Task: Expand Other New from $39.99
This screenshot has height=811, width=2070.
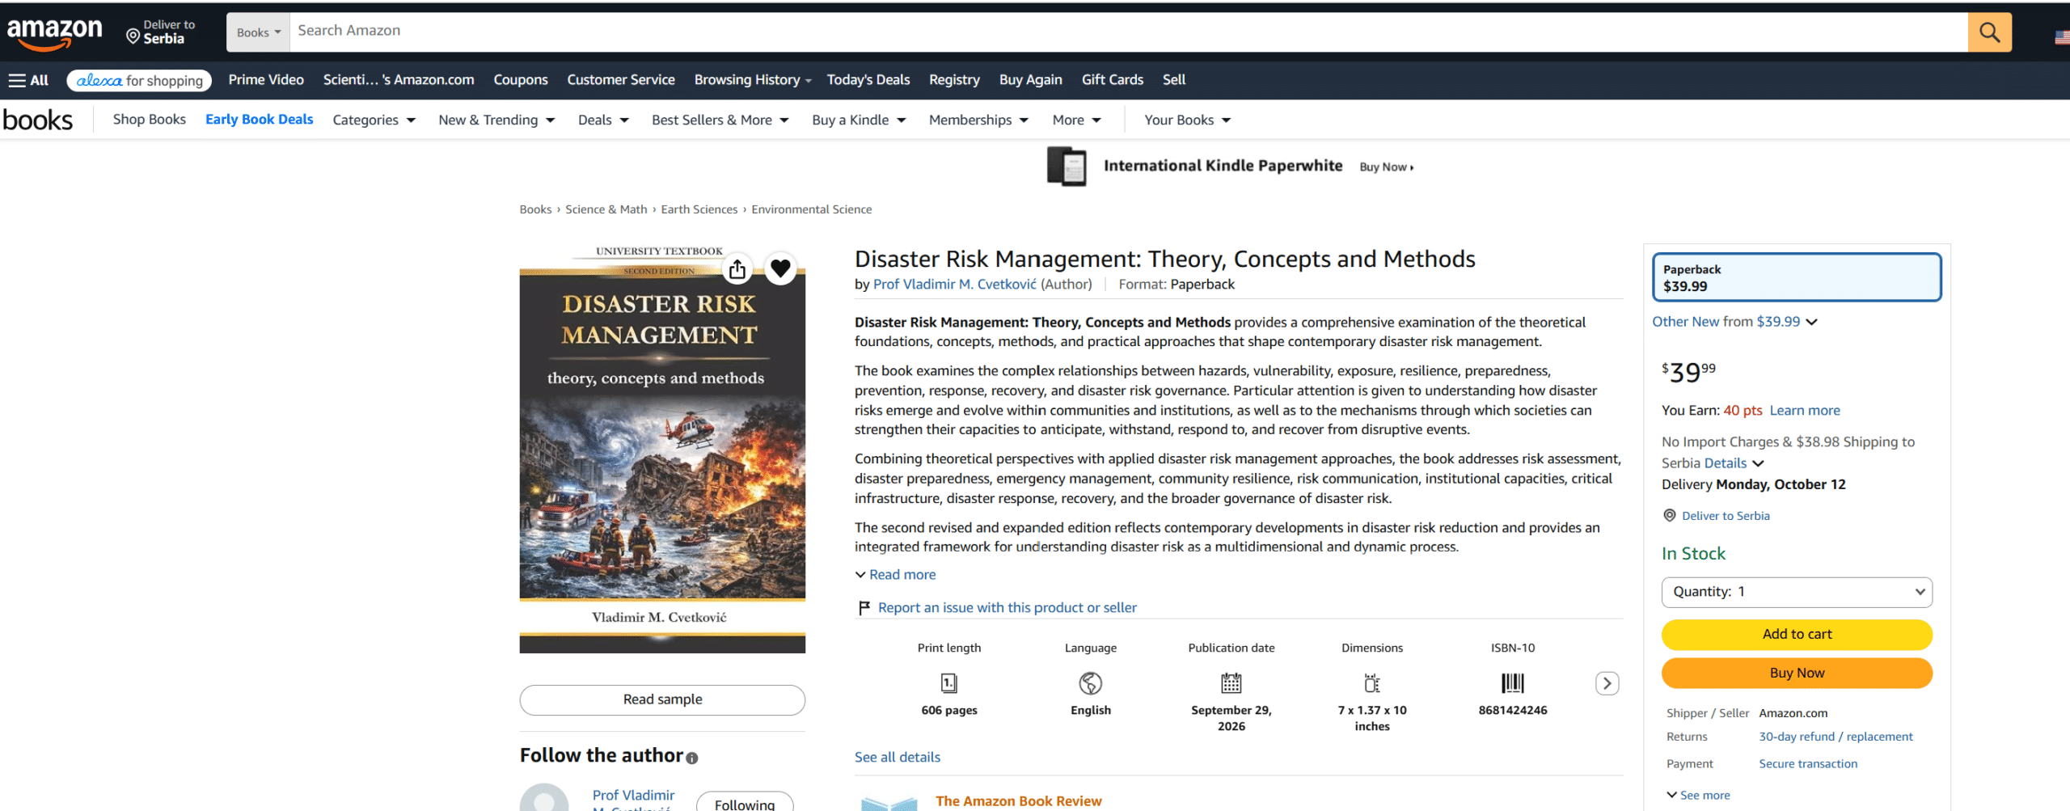Action: tap(1734, 321)
